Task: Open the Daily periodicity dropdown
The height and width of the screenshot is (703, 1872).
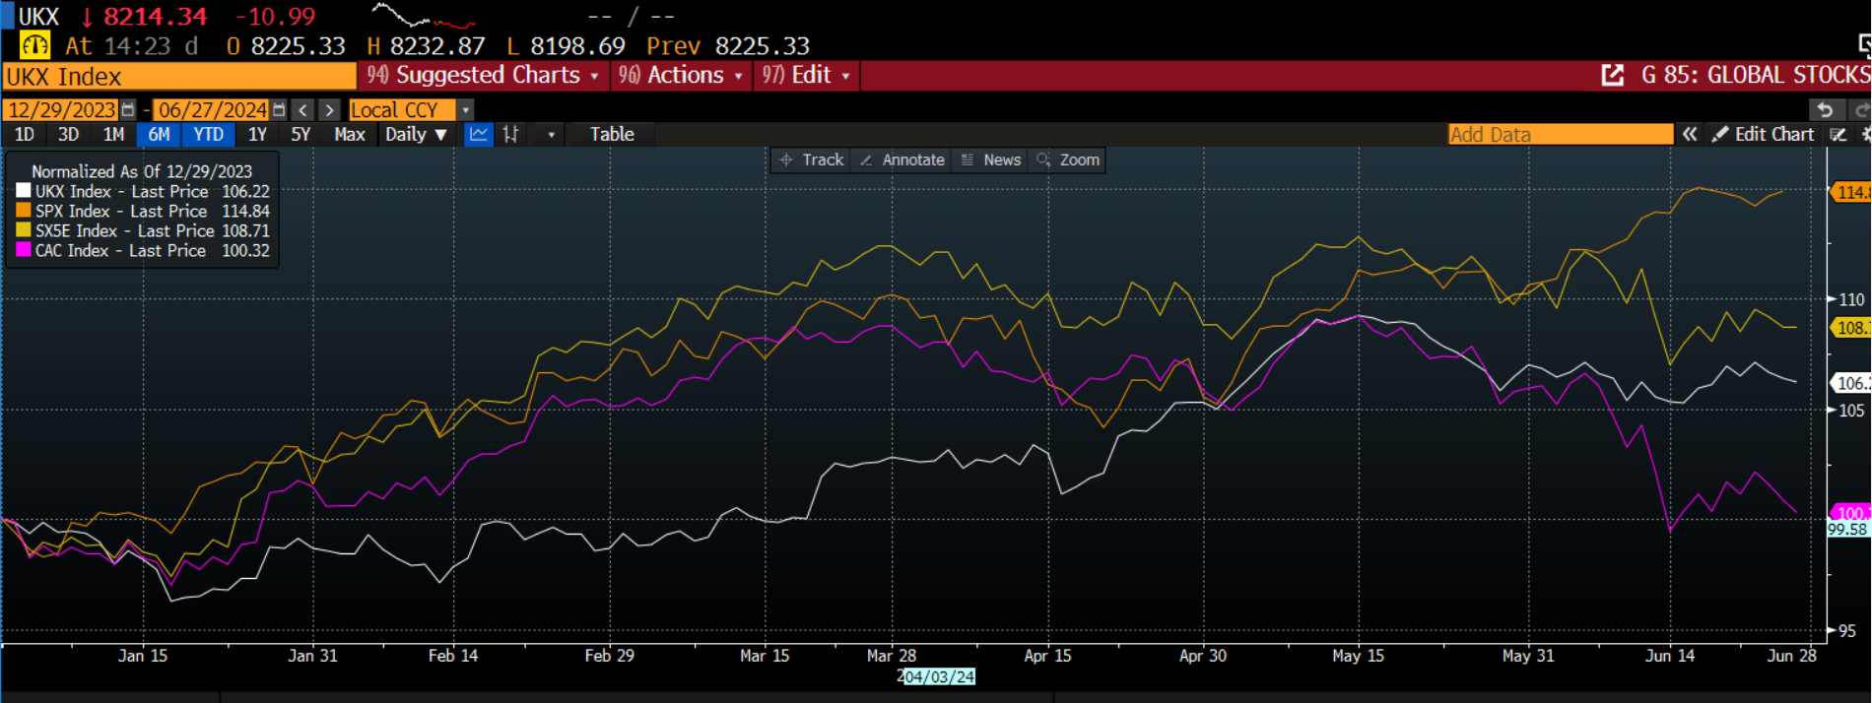Action: click(x=416, y=135)
